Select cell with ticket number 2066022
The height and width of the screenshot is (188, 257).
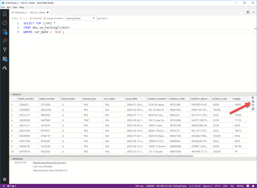point(28,105)
